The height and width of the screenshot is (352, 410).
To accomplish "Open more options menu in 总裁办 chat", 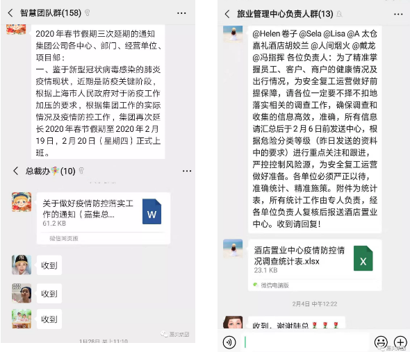I will [x=187, y=171].
